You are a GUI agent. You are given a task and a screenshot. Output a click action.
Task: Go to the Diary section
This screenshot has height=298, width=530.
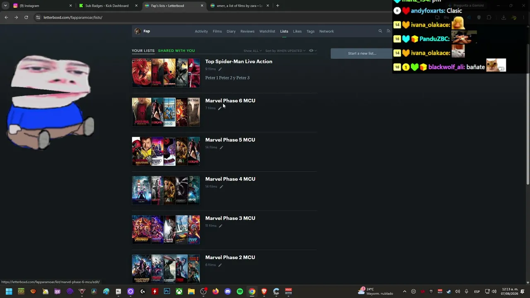pos(231,31)
